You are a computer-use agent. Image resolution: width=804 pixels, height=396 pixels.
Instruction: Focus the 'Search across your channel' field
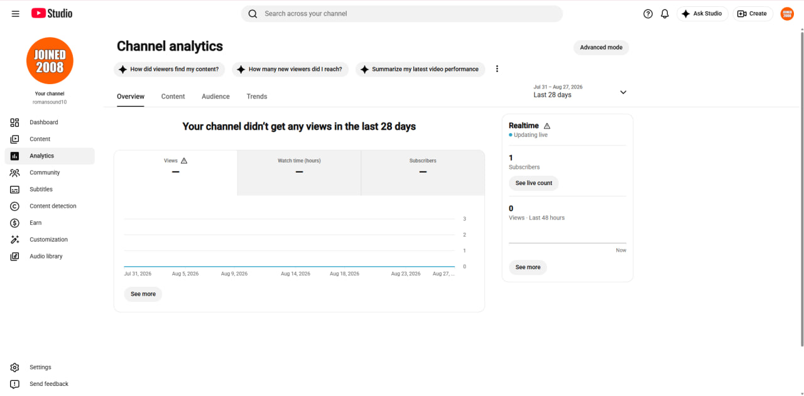(x=402, y=14)
